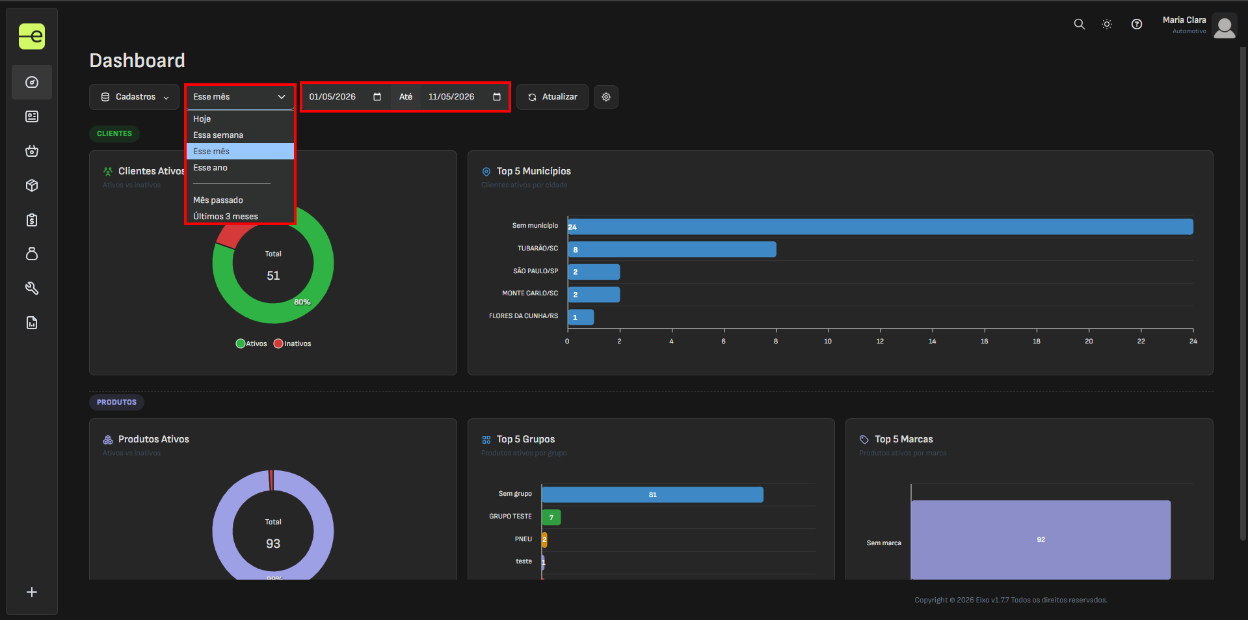Toggle Inativos legend in Clientes chart
The width and height of the screenshot is (1248, 620).
pos(293,344)
